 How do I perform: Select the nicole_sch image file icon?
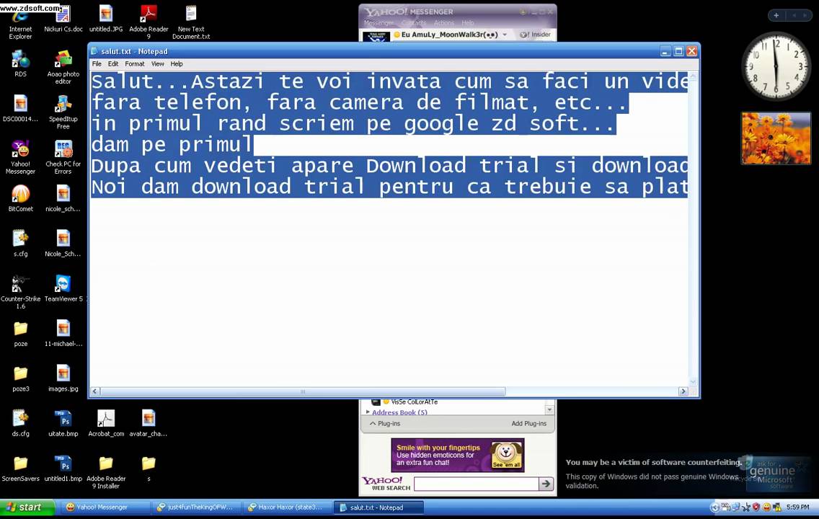[x=63, y=198]
